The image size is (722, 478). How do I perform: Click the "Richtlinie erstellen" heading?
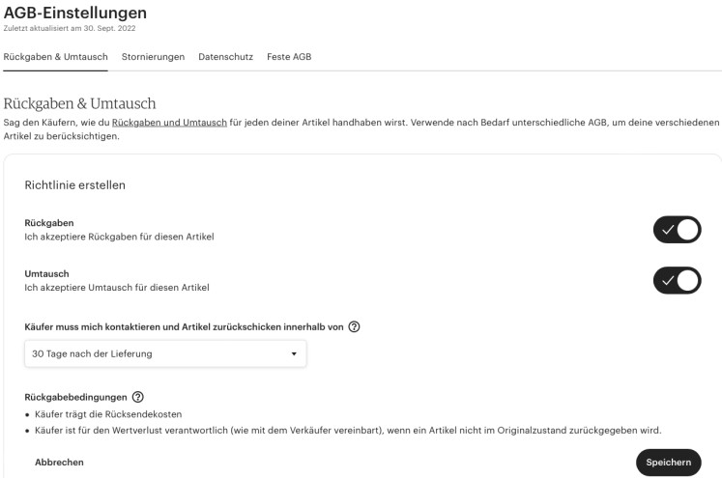coord(76,183)
